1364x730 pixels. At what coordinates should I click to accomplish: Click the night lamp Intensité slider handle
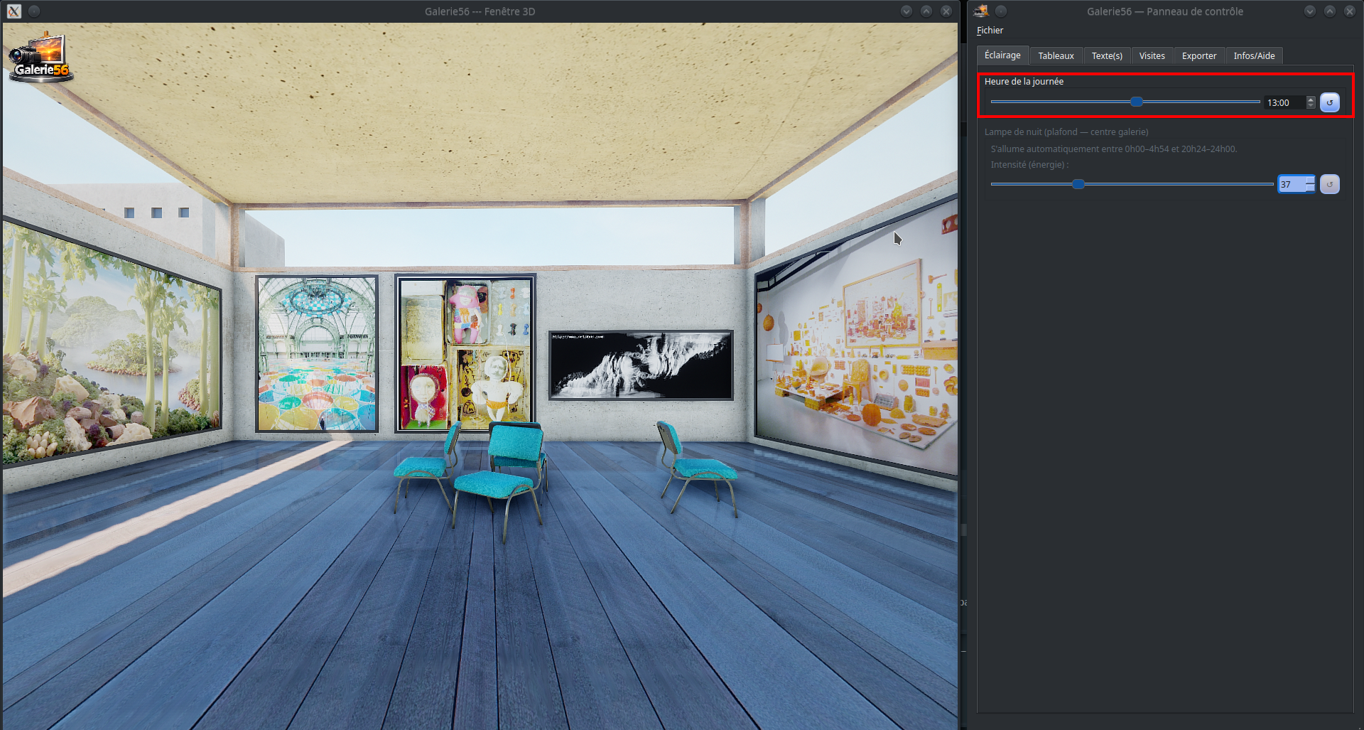pyautogui.click(x=1078, y=184)
